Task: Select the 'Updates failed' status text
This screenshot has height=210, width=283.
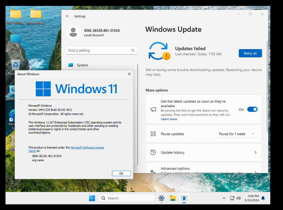Action: pos(190,49)
